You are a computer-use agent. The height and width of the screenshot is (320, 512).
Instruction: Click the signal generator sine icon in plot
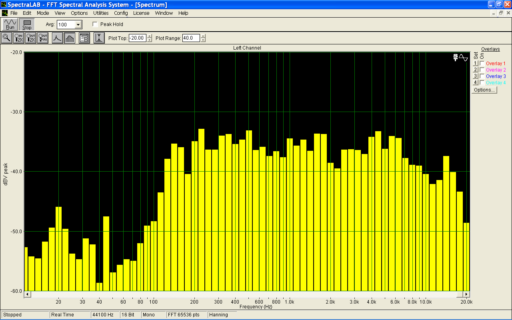pyautogui.click(x=463, y=58)
